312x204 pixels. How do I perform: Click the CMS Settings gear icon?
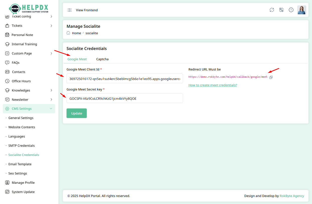click(7, 109)
